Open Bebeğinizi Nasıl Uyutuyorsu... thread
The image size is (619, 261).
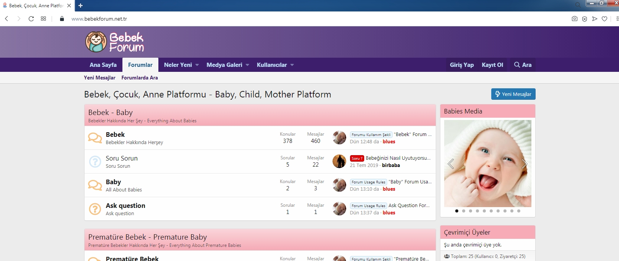pyautogui.click(x=398, y=158)
